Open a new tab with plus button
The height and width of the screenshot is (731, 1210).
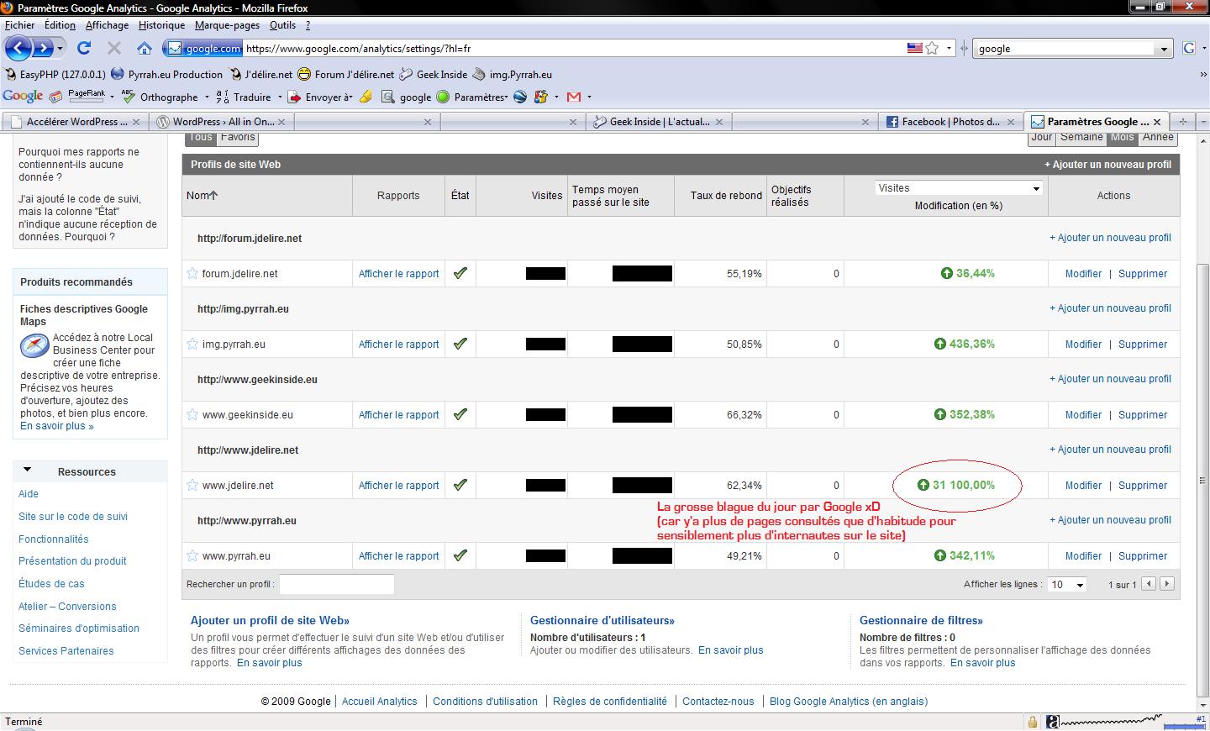1182,122
